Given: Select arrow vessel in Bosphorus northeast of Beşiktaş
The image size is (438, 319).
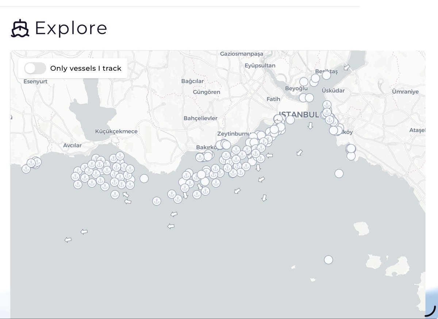Looking at the screenshot, I should click(x=347, y=67).
